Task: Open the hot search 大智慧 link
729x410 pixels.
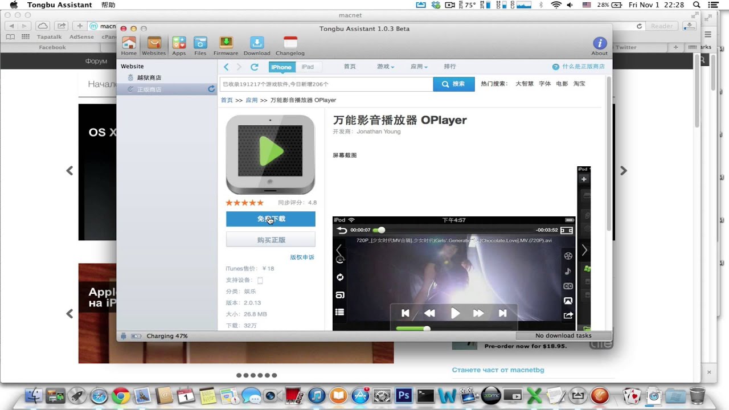Action: tap(525, 84)
